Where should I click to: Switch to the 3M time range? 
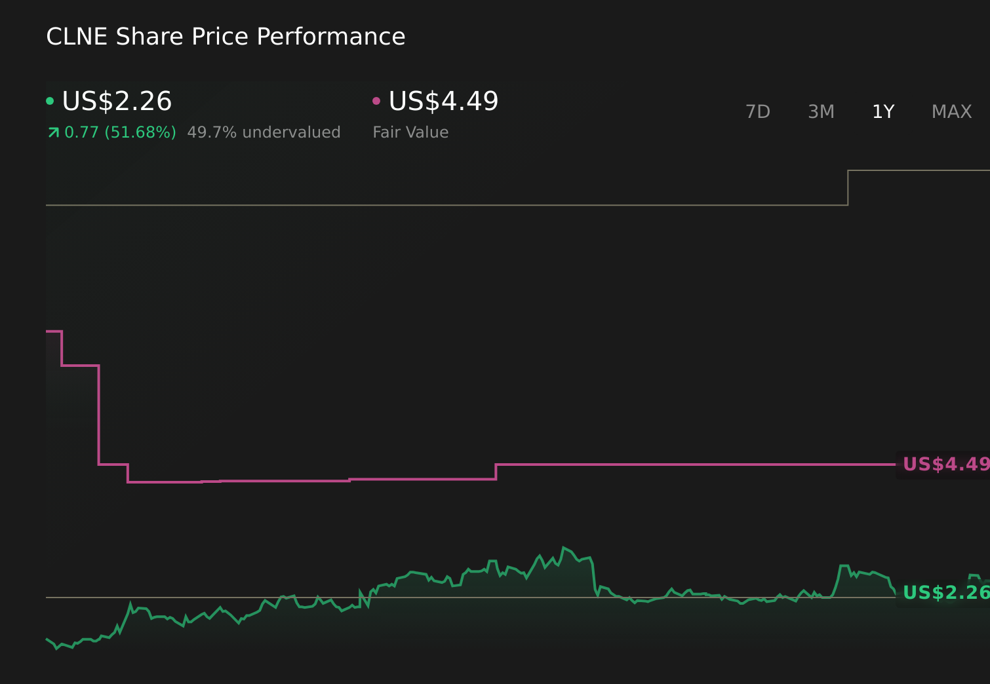tap(821, 111)
